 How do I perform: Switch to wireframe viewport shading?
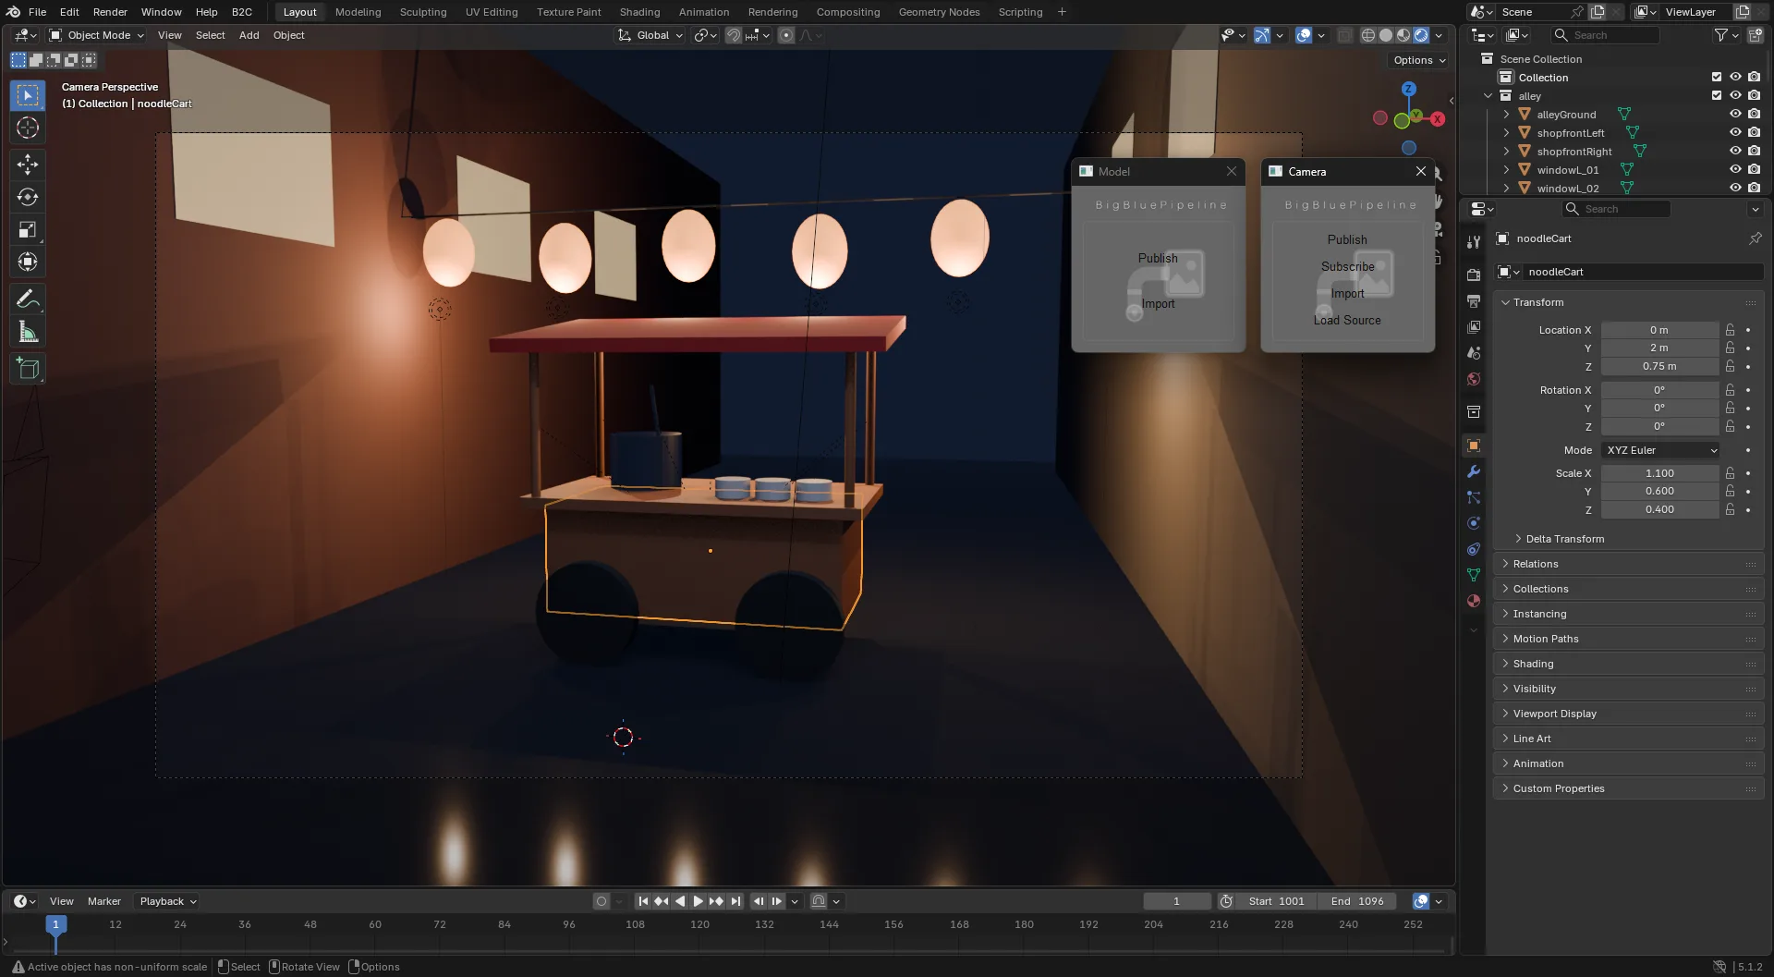[1368, 35]
